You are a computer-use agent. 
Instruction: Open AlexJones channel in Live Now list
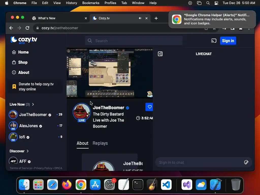tap(36, 126)
